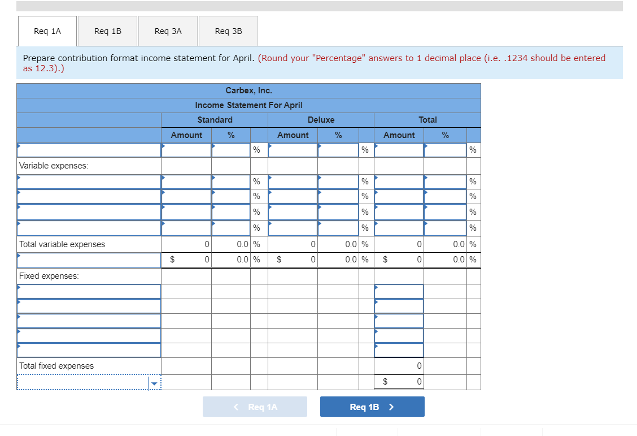Select third fixed expense label field
Screen dimensions: 637x436
89,321
